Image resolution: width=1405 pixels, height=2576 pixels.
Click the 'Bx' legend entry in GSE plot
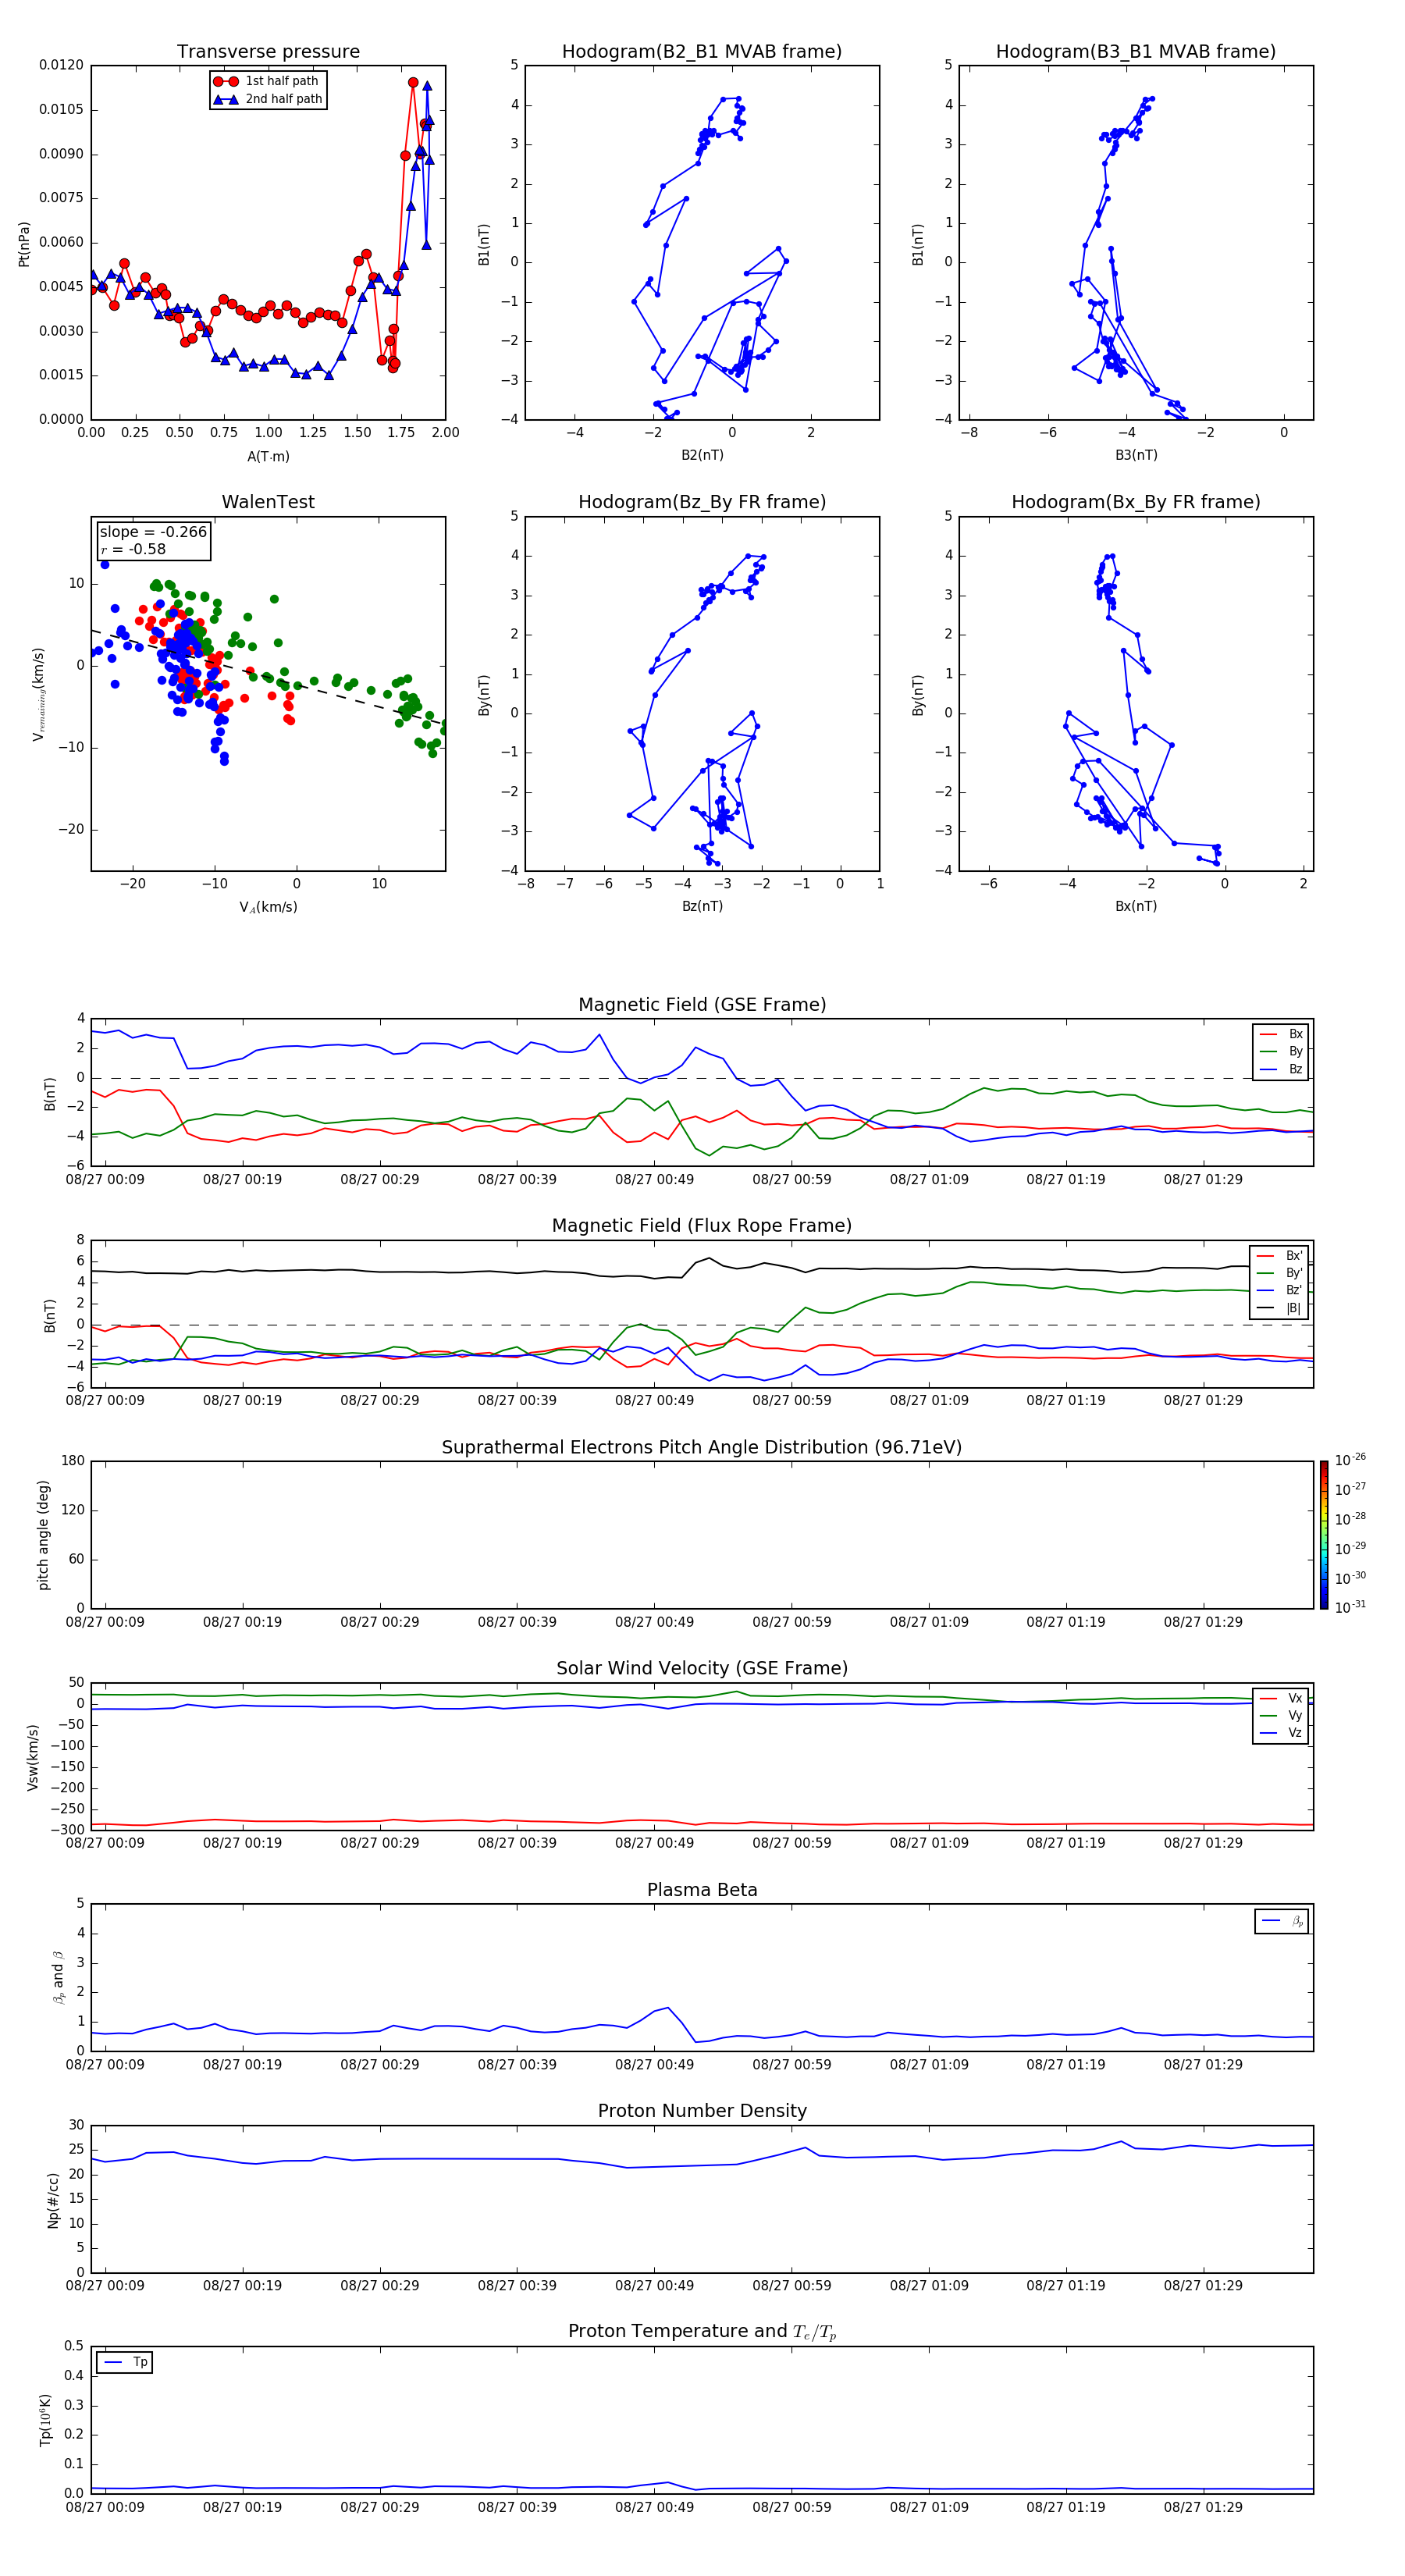pos(1281,1034)
